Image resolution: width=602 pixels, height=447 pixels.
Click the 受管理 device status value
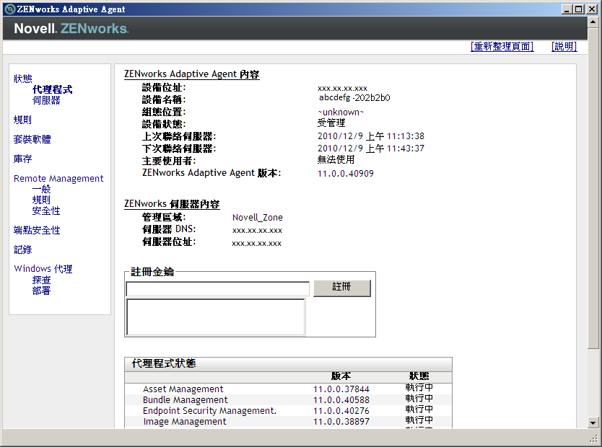(x=331, y=123)
